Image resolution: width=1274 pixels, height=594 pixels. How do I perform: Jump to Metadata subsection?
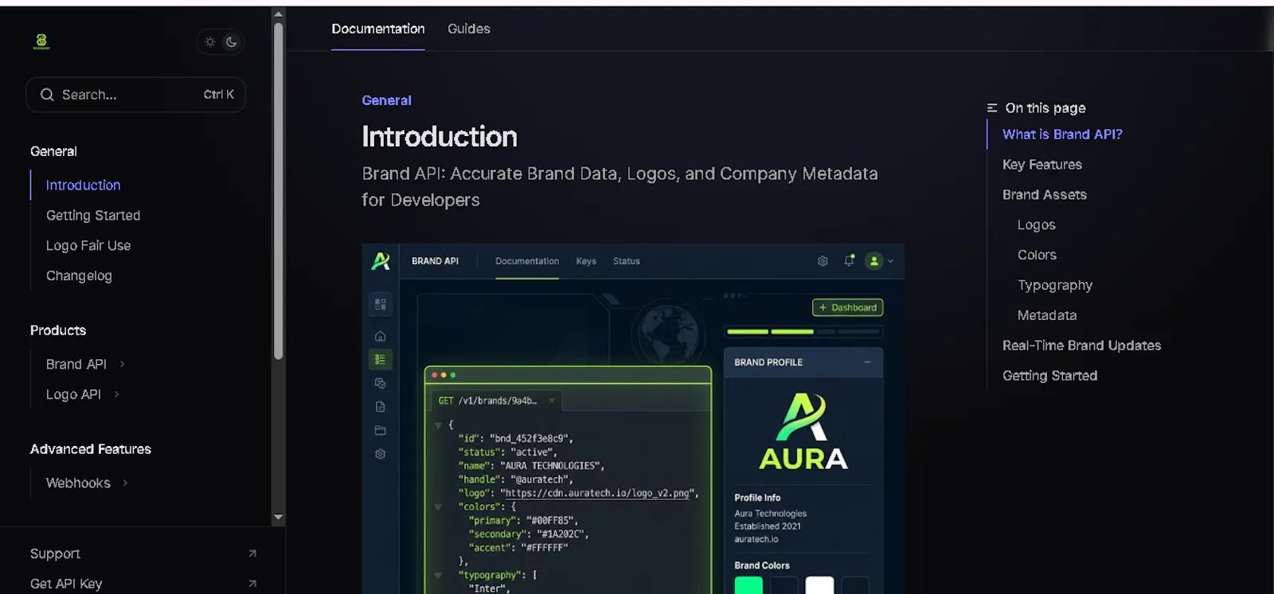1047,315
